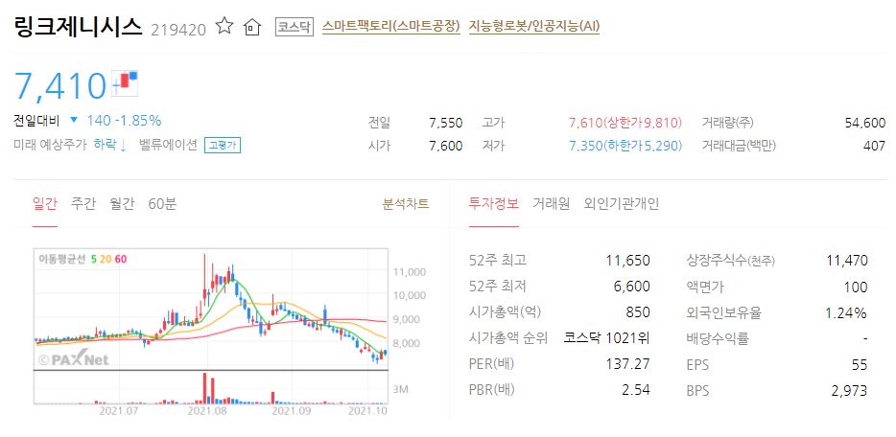Image resolution: width=896 pixels, height=437 pixels.
Task: Click the 액면가 value 100
Action: (x=856, y=287)
